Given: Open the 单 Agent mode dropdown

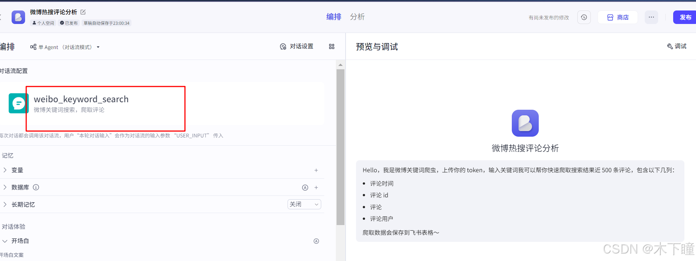Looking at the screenshot, I should point(65,47).
